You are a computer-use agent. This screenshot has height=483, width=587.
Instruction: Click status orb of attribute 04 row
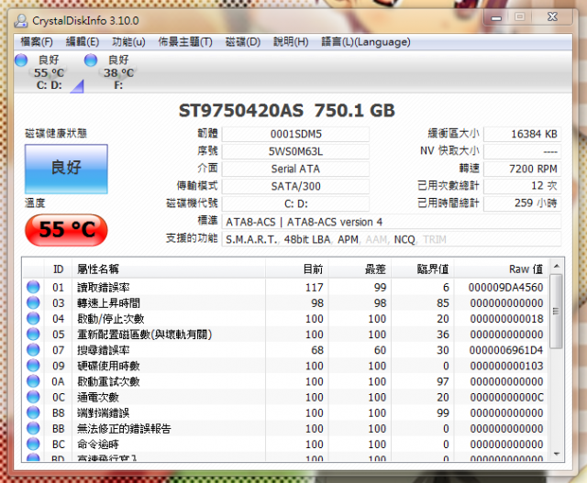pos(33,318)
